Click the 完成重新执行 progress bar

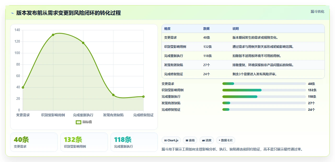[x=264, y=97]
